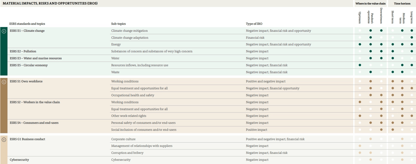
Task: Click the 'Sub-topics' column header
Action: (x=118, y=24)
